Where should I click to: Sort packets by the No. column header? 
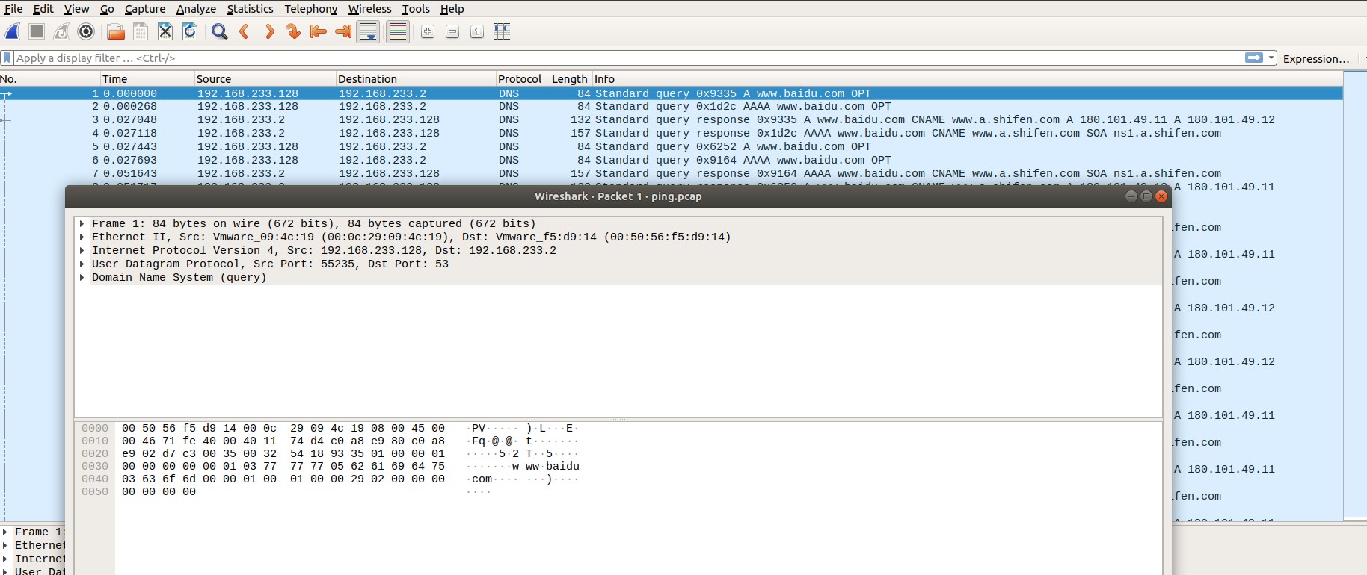(x=50, y=78)
